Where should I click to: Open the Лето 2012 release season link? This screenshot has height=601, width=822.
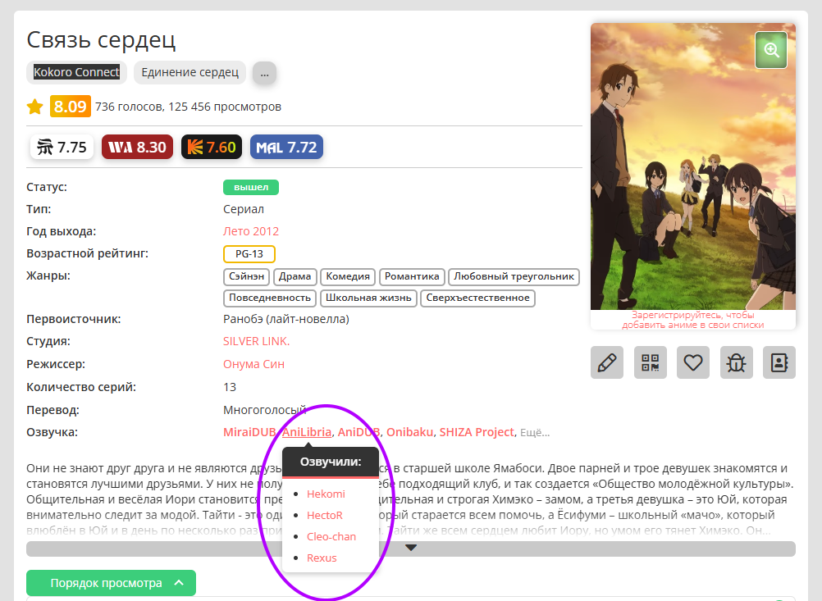(x=251, y=231)
